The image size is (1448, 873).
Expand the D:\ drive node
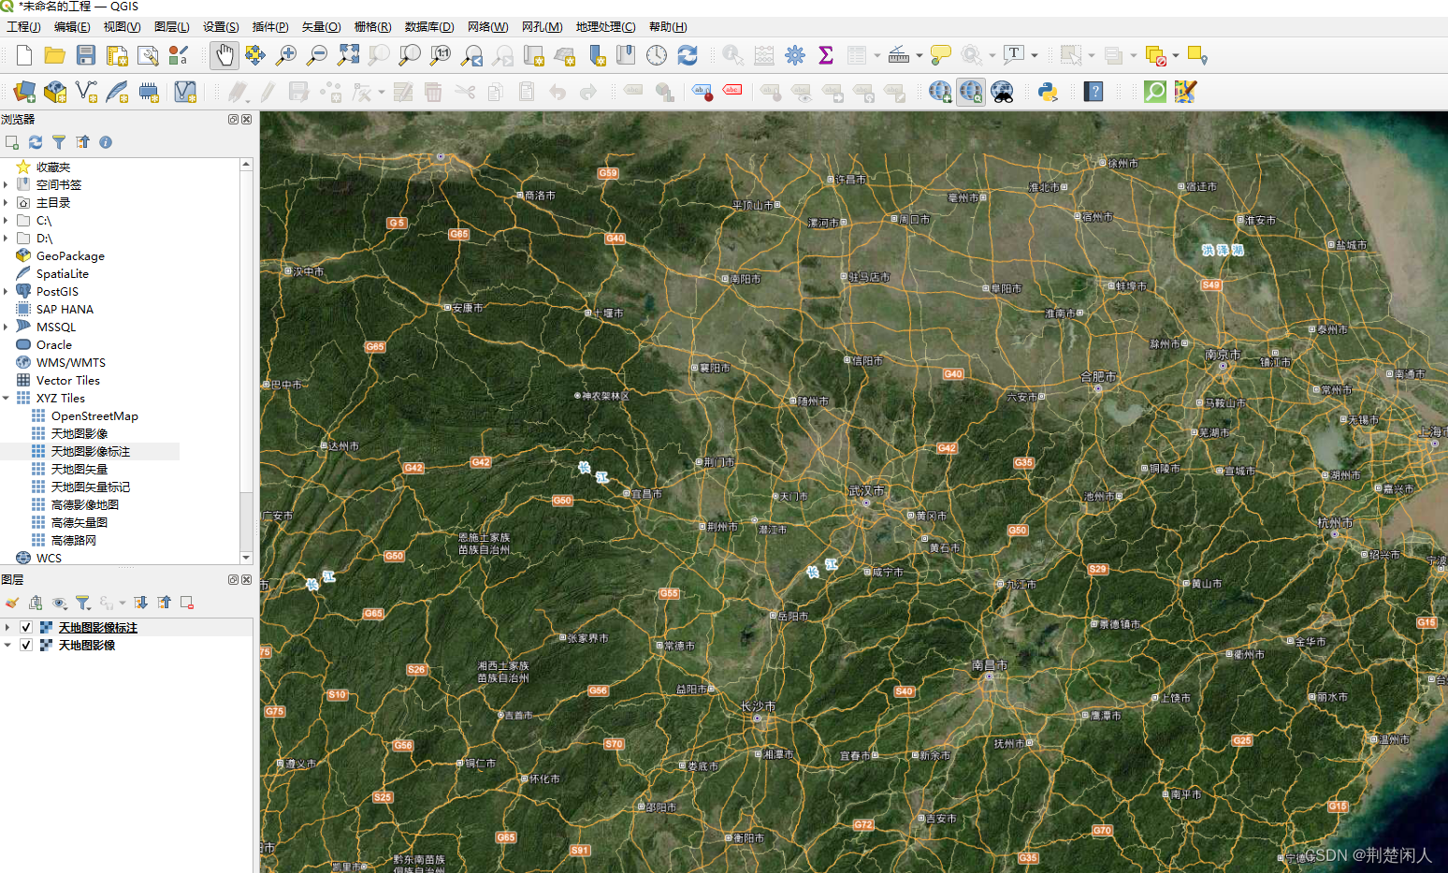click(x=6, y=239)
